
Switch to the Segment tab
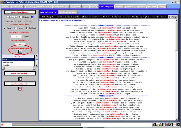click(x=76, y=7)
